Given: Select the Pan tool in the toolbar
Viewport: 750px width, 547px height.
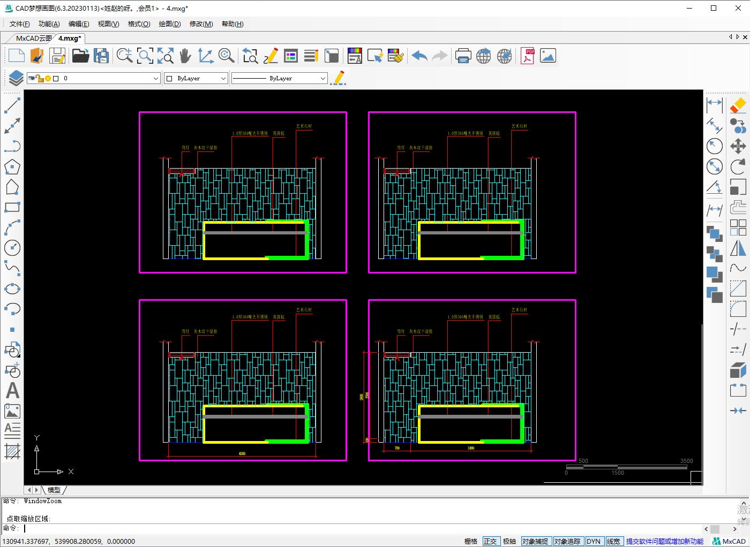Looking at the screenshot, I should (185, 55).
